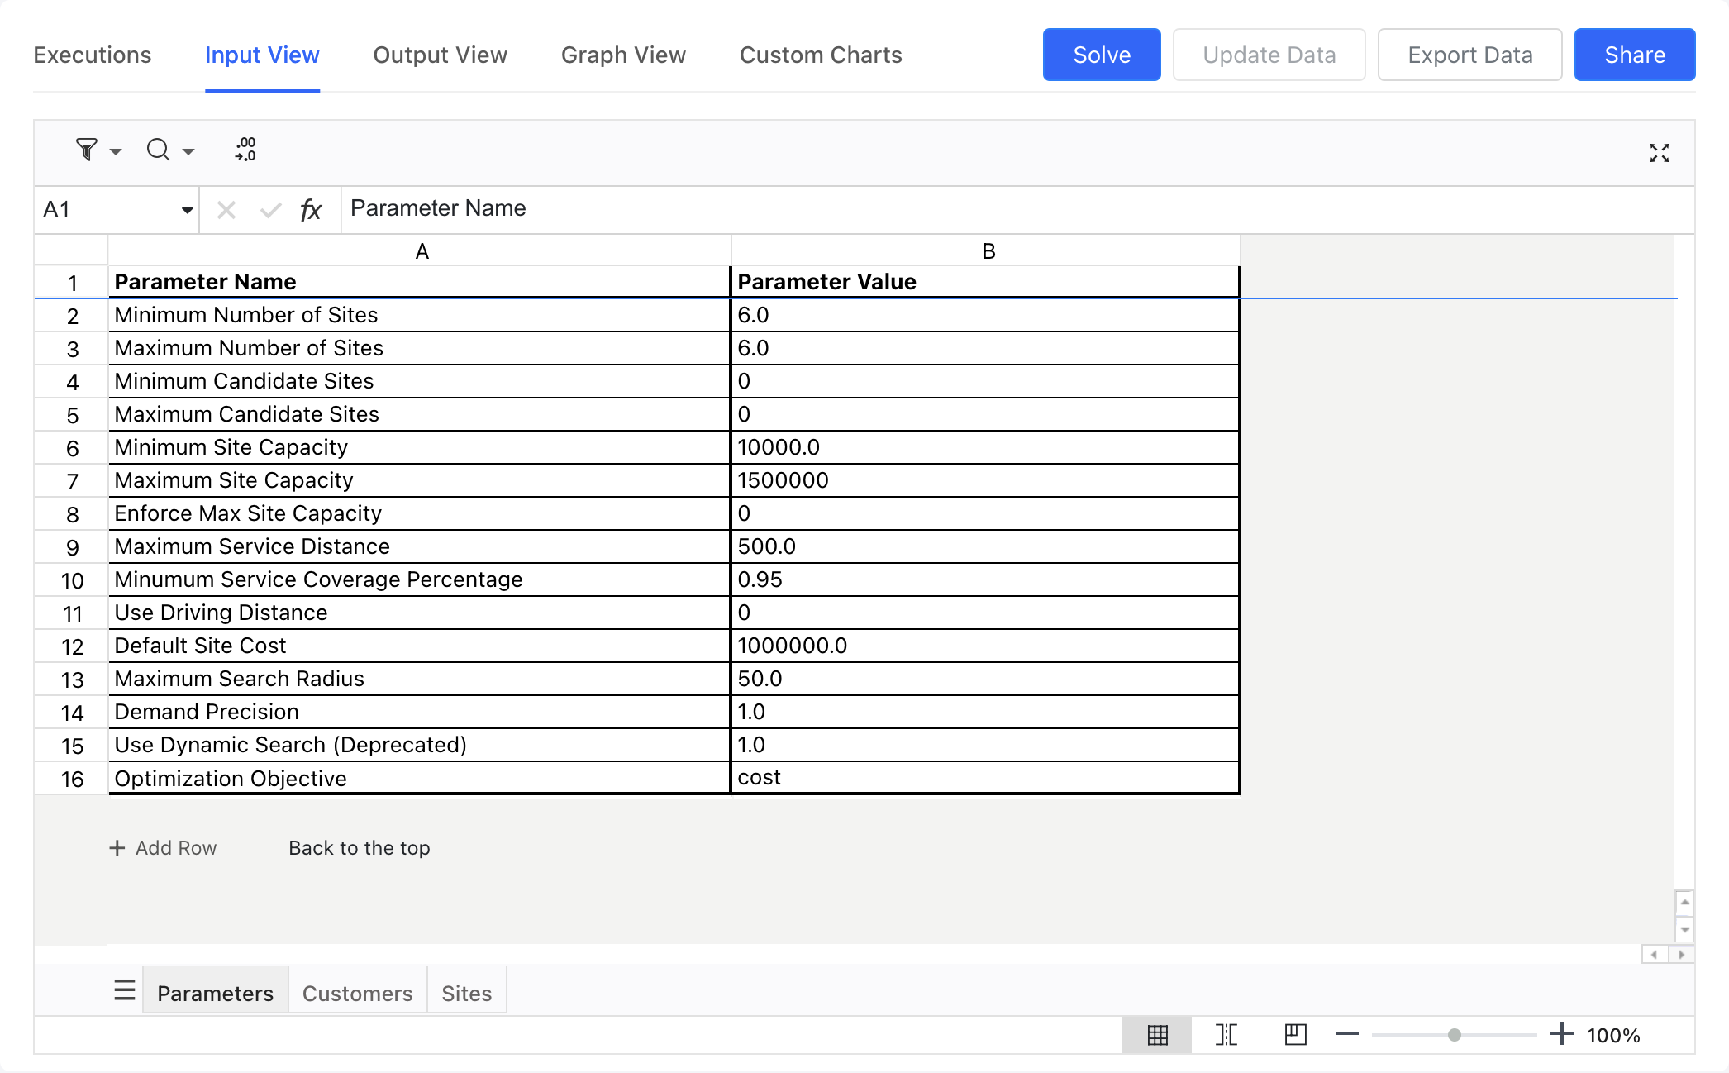Click the Back to the top link

[359, 848]
